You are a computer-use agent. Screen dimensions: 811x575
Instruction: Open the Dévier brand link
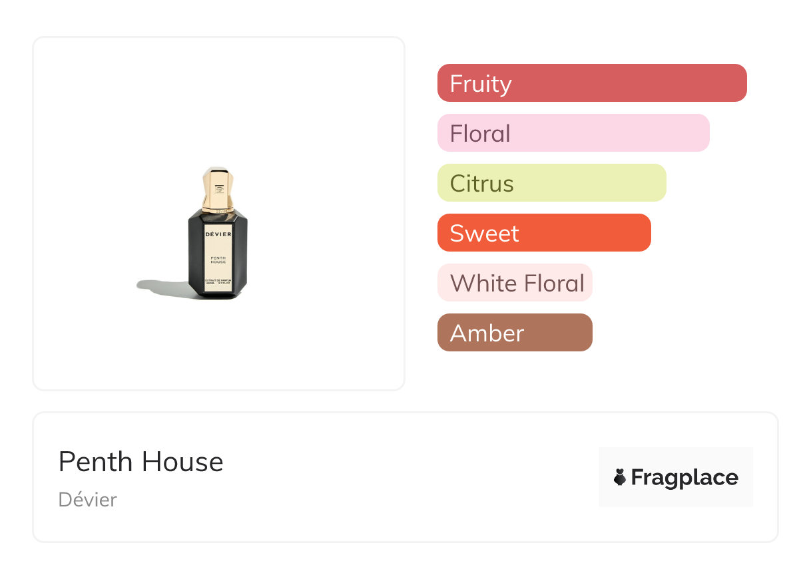(x=88, y=500)
